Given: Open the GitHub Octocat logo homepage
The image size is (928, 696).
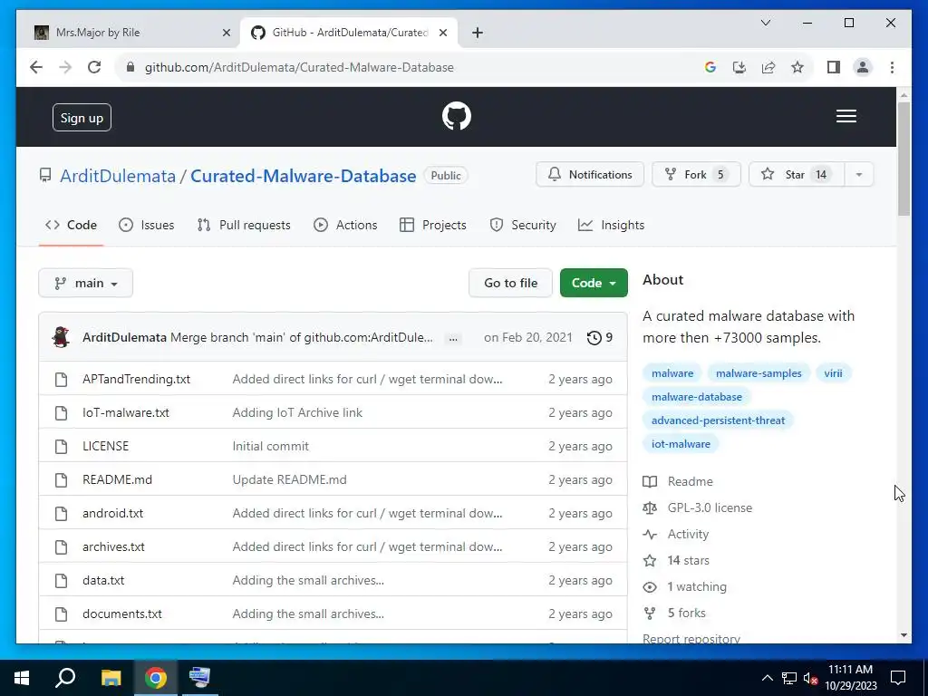Looking at the screenshot, I should click(457, 116).
